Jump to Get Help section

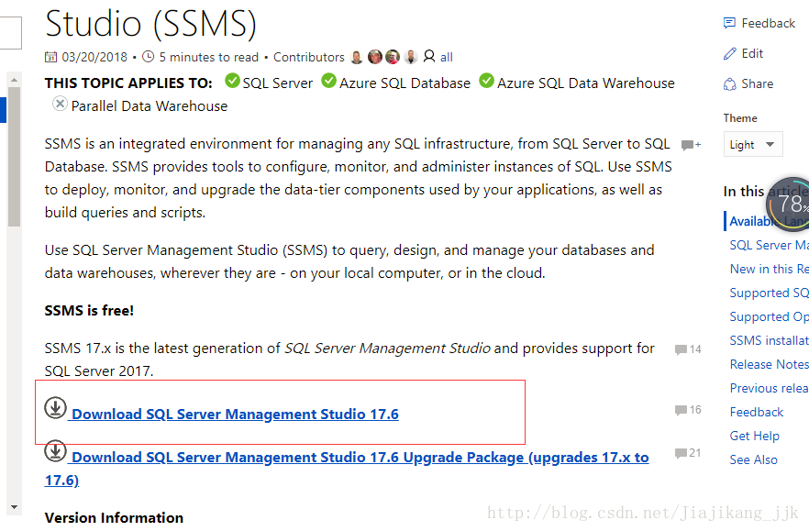coord(754,436)
